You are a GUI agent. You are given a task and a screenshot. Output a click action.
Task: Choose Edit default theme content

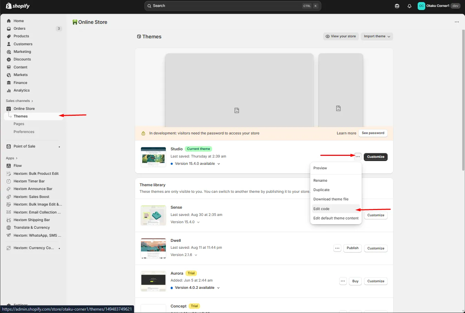[336, 218]
